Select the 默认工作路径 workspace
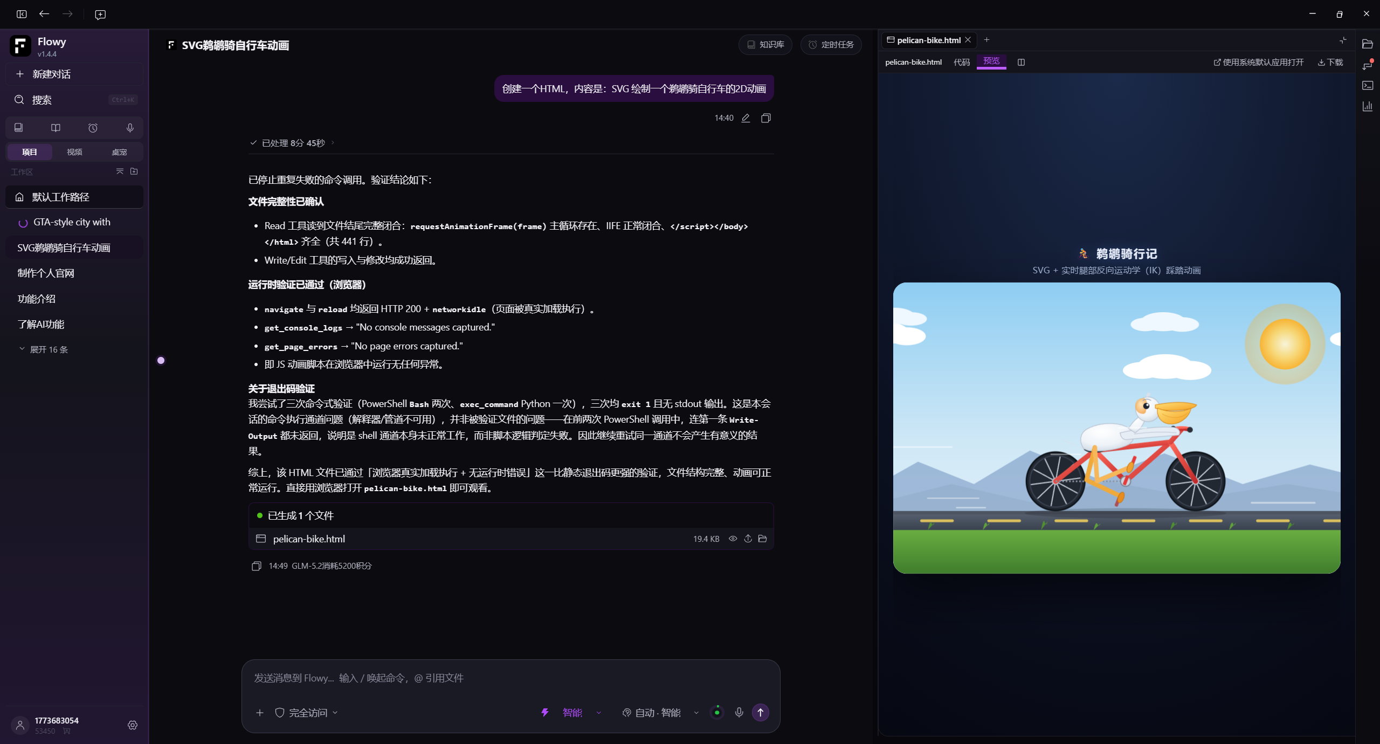Viewport: 1380px width, 744px height. (74, 197)
